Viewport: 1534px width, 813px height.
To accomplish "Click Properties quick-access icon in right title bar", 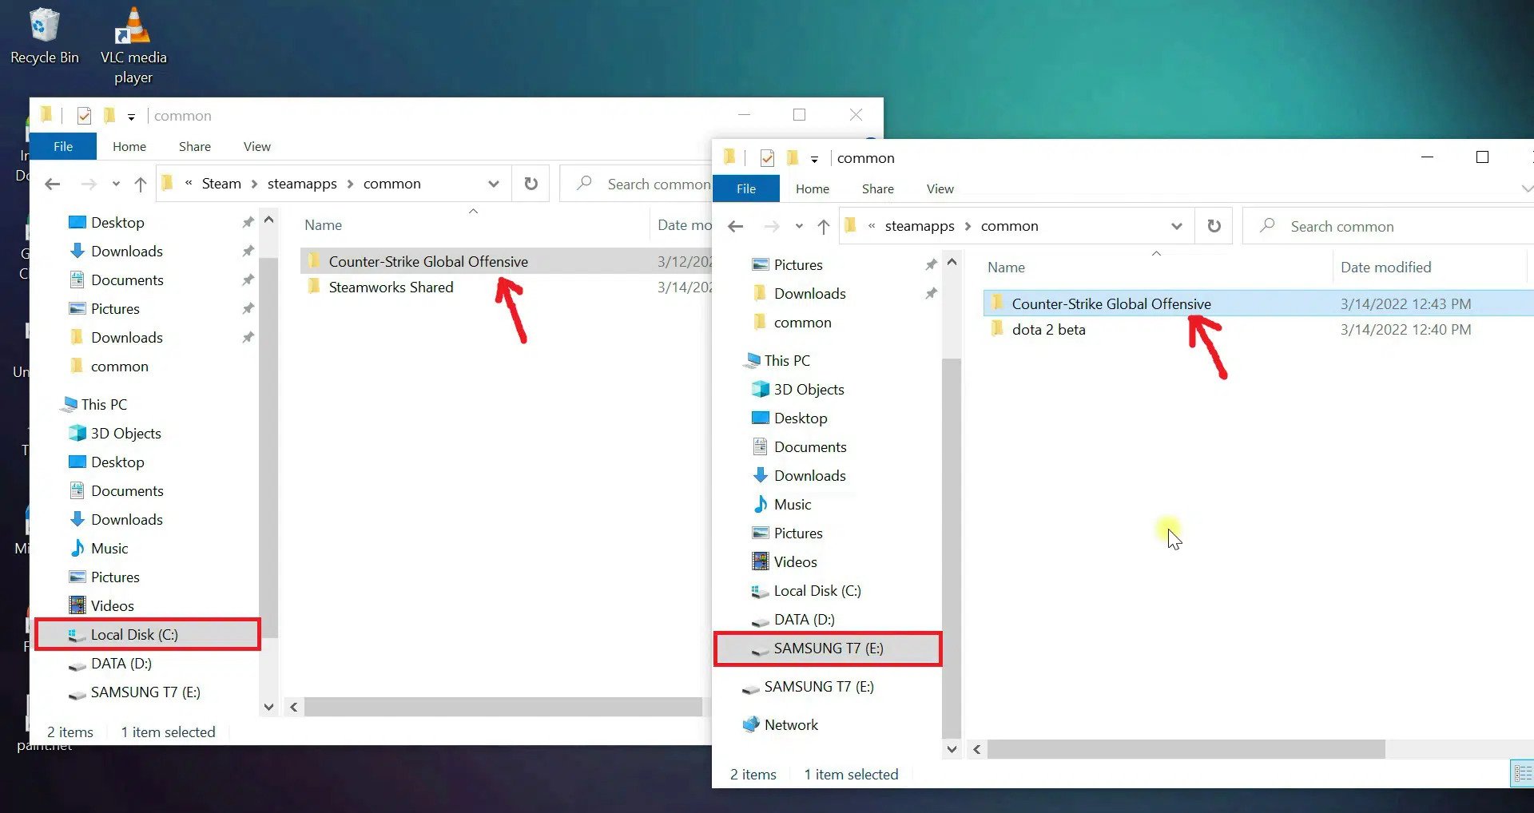I will (767, 158).
